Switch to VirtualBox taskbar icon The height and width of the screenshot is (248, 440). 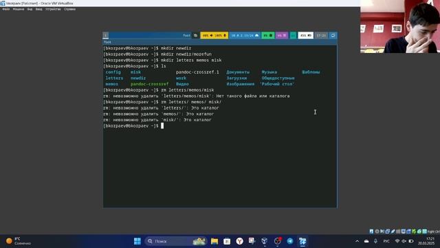pos(302,241)
